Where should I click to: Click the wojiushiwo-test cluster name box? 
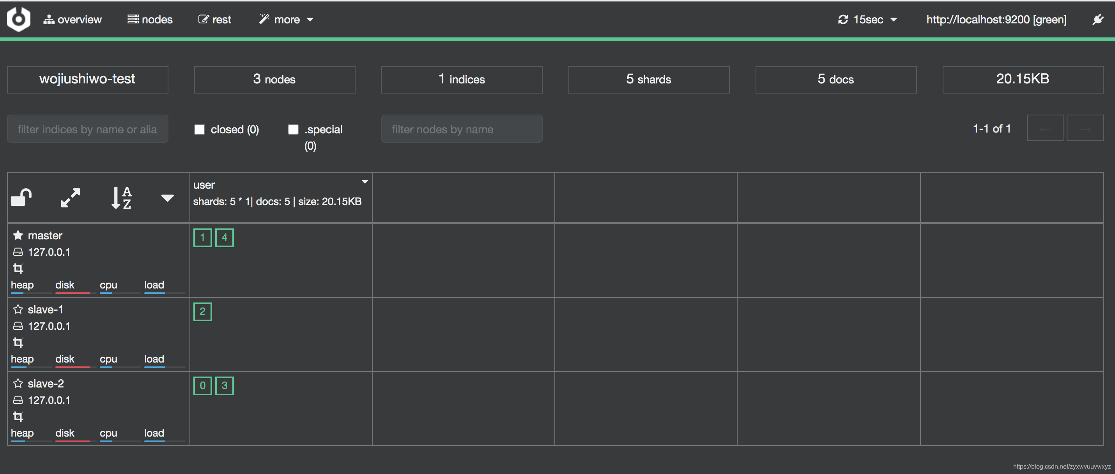click(x=87, y=80)
